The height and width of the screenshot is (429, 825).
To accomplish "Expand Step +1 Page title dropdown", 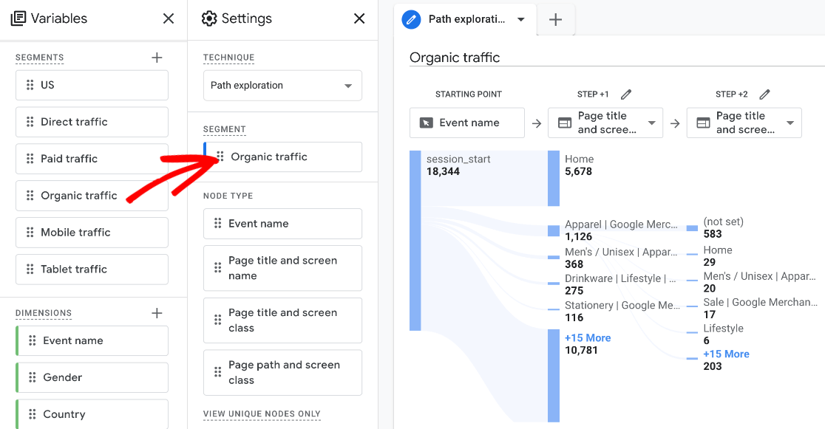I will pyautogui.click(x=652, y=123).
